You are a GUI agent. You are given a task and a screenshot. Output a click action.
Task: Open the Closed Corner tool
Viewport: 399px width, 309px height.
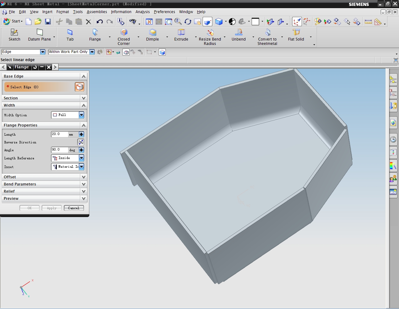[124, 37]
